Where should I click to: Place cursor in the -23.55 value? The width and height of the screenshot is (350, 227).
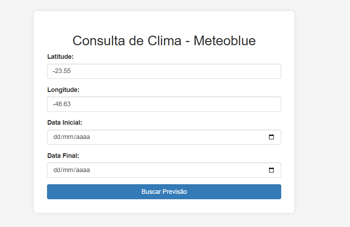(62, 71)
